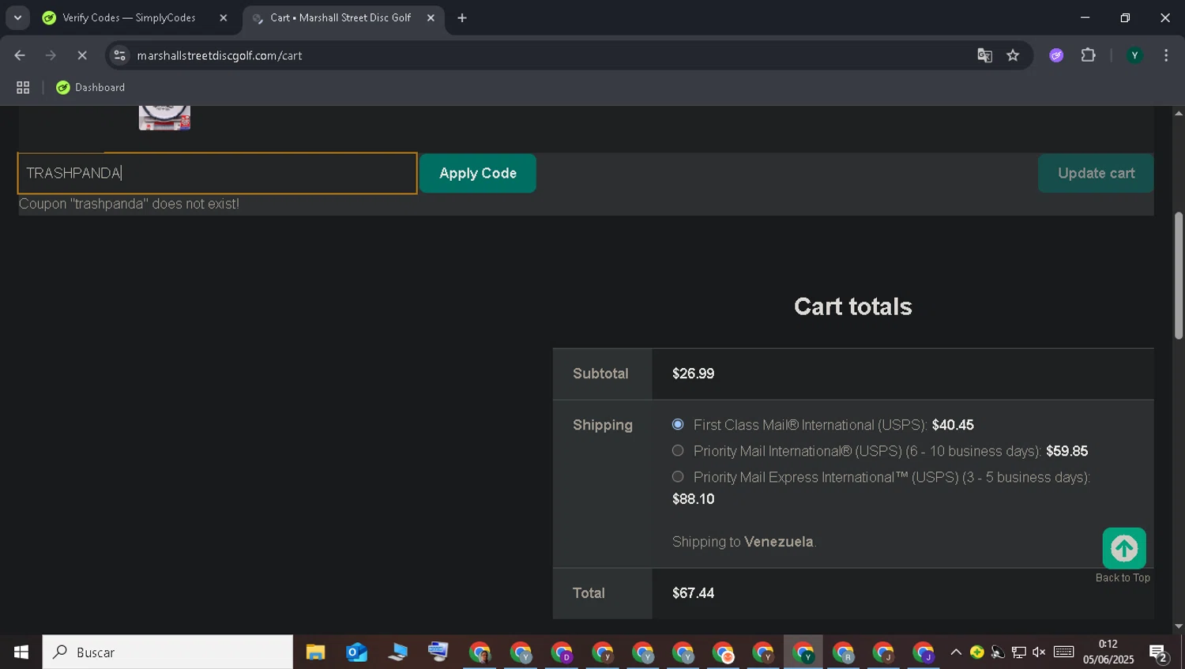The image size is (1185, 669).
Task: Switch to the Cart Marshall Street tab
Action: (x=344, y=17)
